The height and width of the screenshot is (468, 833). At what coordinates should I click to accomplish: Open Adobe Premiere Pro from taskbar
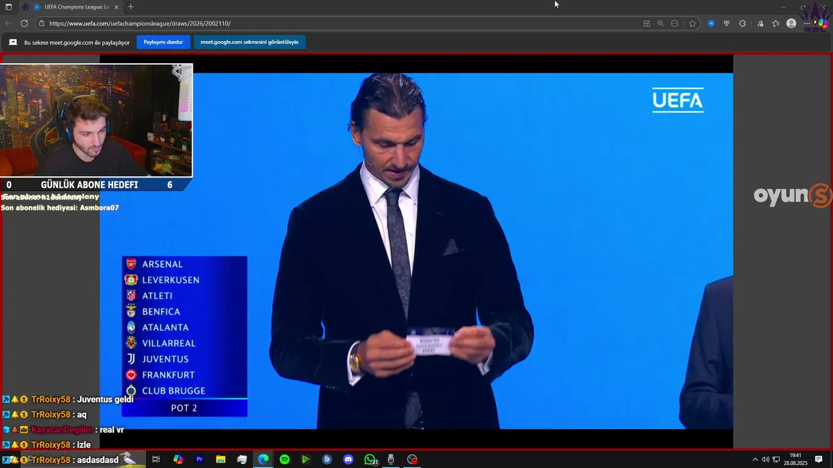pos(199,460)
